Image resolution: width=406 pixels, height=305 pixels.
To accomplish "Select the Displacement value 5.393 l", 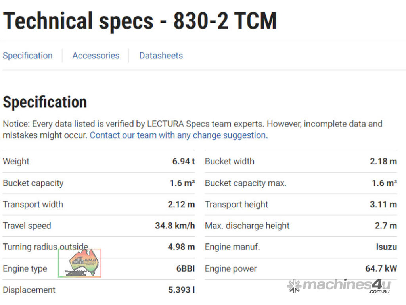I will (181, 290).
